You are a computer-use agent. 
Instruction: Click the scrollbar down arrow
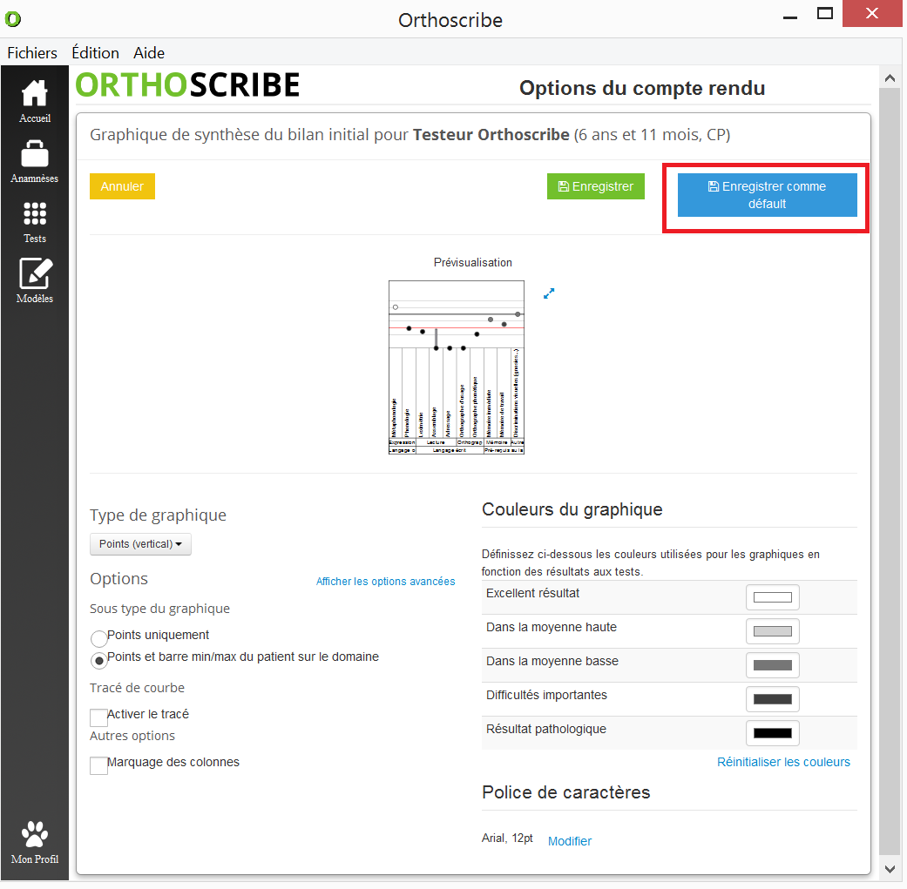click(890, 869)
